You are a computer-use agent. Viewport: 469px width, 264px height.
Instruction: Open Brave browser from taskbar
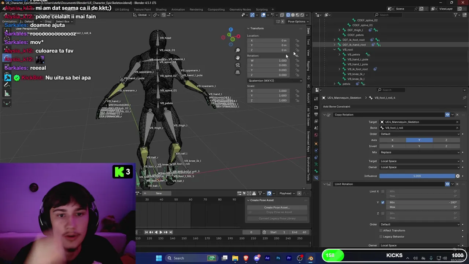click(246, 258)
